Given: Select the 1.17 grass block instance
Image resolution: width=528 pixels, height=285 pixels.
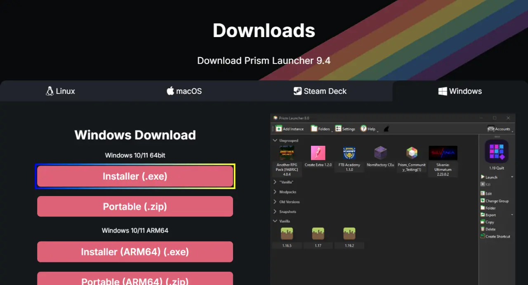Looking at the screenshot, I should click(318, 234).
